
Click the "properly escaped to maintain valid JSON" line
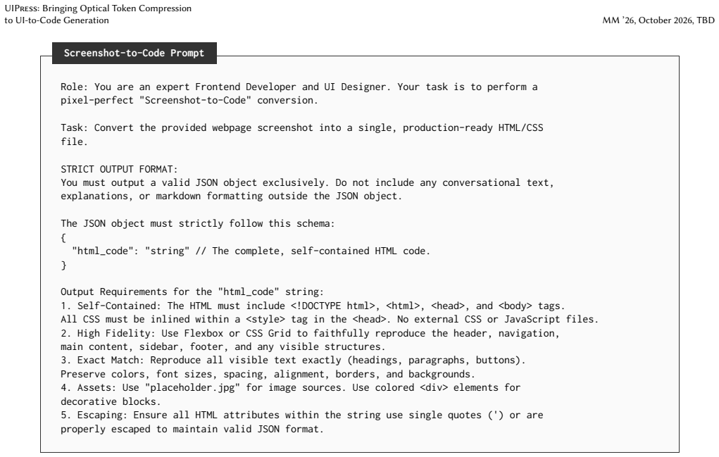point(192,429)
